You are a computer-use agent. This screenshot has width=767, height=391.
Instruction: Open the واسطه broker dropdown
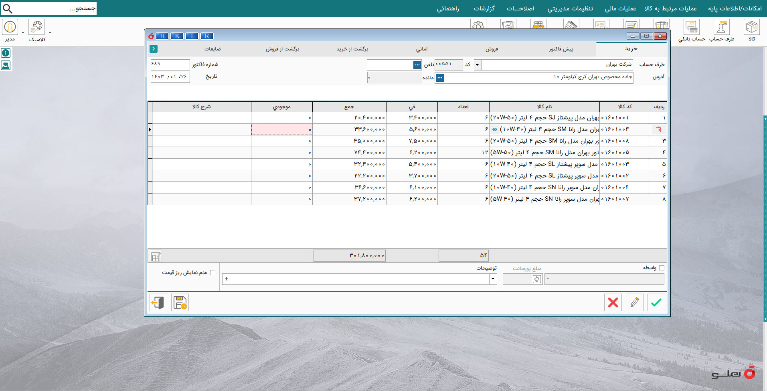548,279
